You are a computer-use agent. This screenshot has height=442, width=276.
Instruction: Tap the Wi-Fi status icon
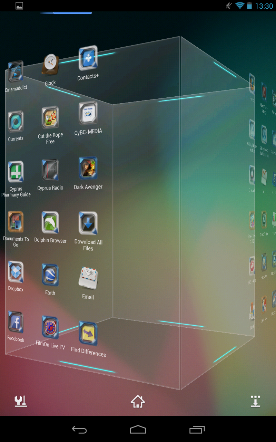[x=239, y=6]
